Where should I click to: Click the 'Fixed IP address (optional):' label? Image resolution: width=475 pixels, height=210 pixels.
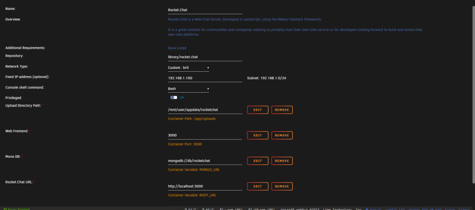27,76
